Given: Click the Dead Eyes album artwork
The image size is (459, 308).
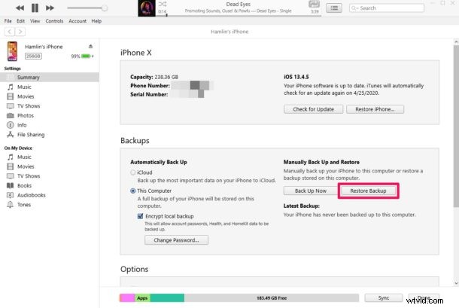Looking at the screenshot, I should point(147,8).
